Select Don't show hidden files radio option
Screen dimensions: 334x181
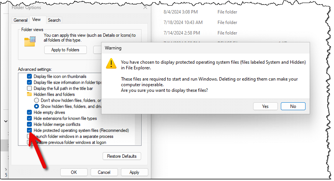(x=36, y=100)
